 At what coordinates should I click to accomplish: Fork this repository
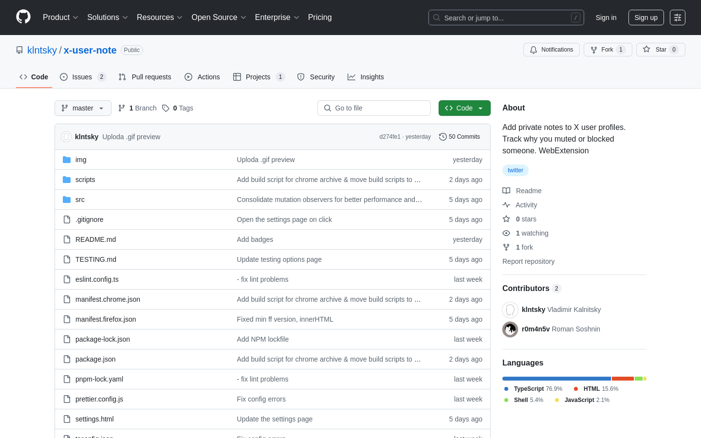click(x=608, y=50)
